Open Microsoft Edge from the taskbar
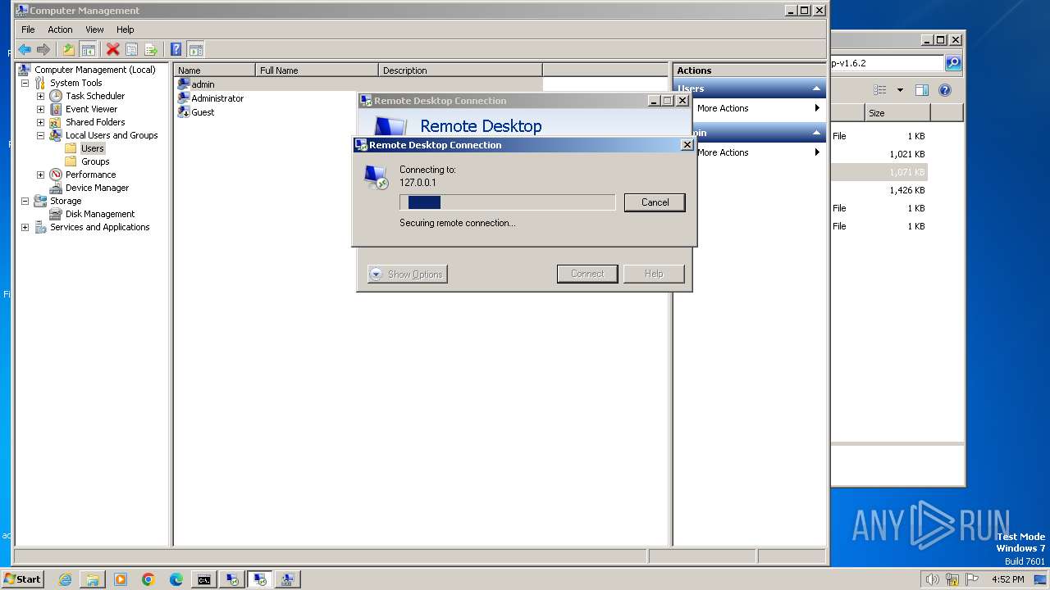The image size is (1050, 590). 176,579
